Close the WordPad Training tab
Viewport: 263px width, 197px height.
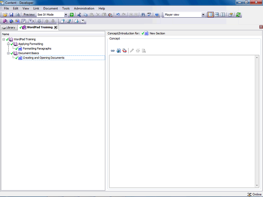pyautogui.click(x=55, y=27)
